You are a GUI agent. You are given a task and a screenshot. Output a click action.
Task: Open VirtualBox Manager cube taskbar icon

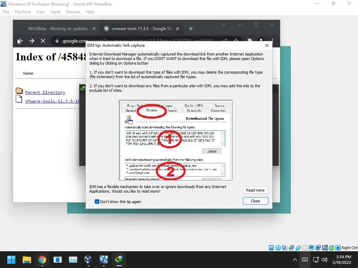click(88, 259)
